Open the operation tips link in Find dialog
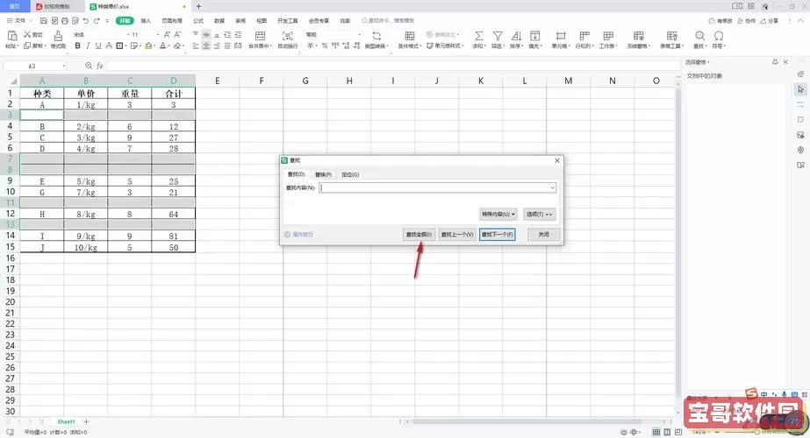The width and height of the screenshot is (810, 438). [303, 234]
